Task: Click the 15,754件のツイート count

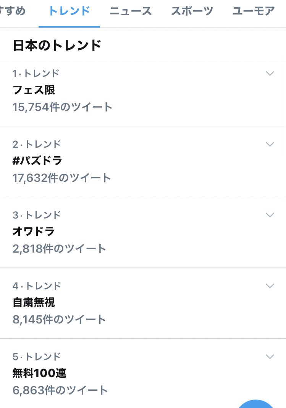Action: 62,107
